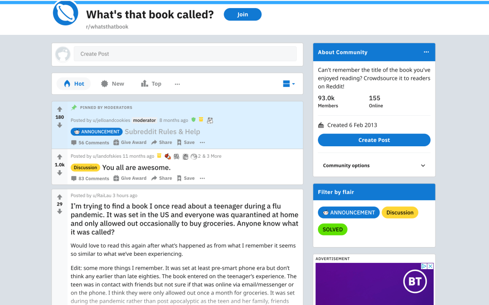
Task: Open the card view layout dropdown
Action: point(289,84)
